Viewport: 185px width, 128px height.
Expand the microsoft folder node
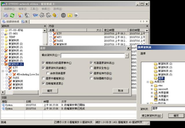pyautogui.click(x=152, y=89)
